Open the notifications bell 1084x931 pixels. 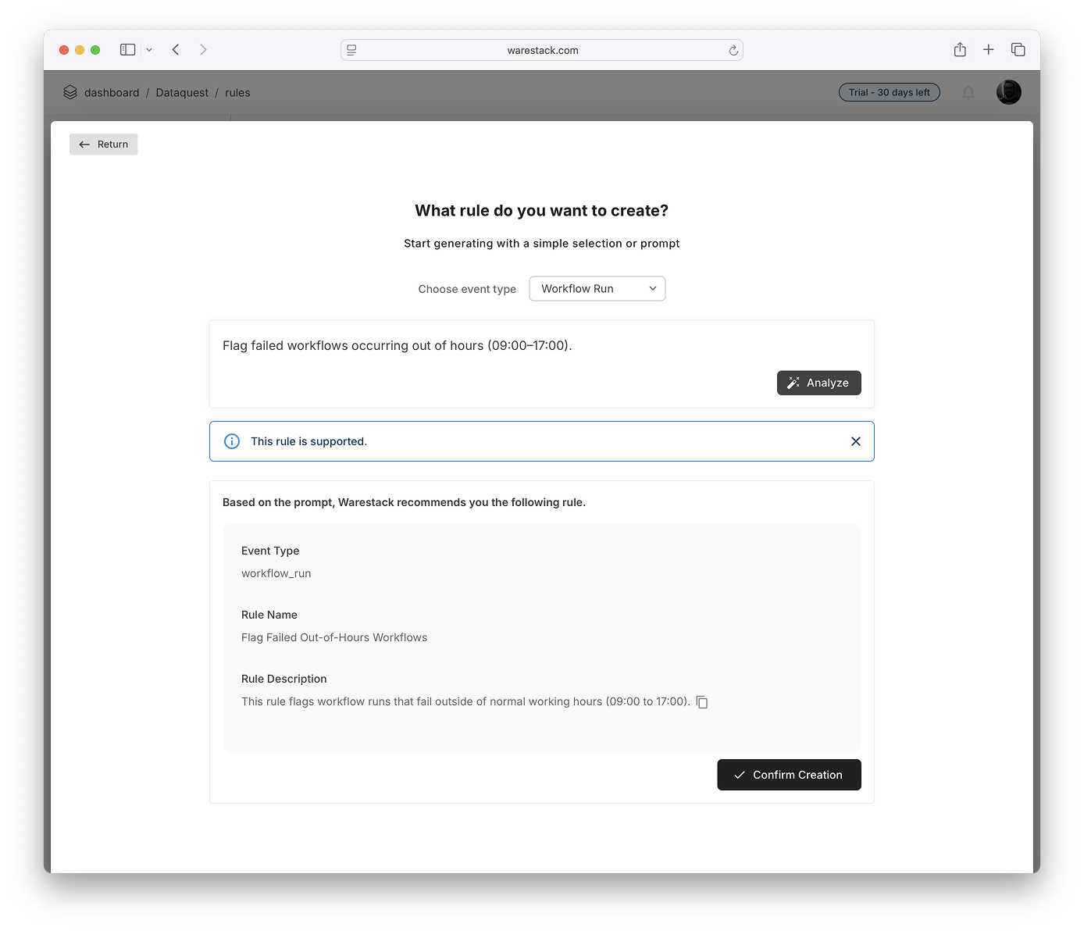(968, 92)
